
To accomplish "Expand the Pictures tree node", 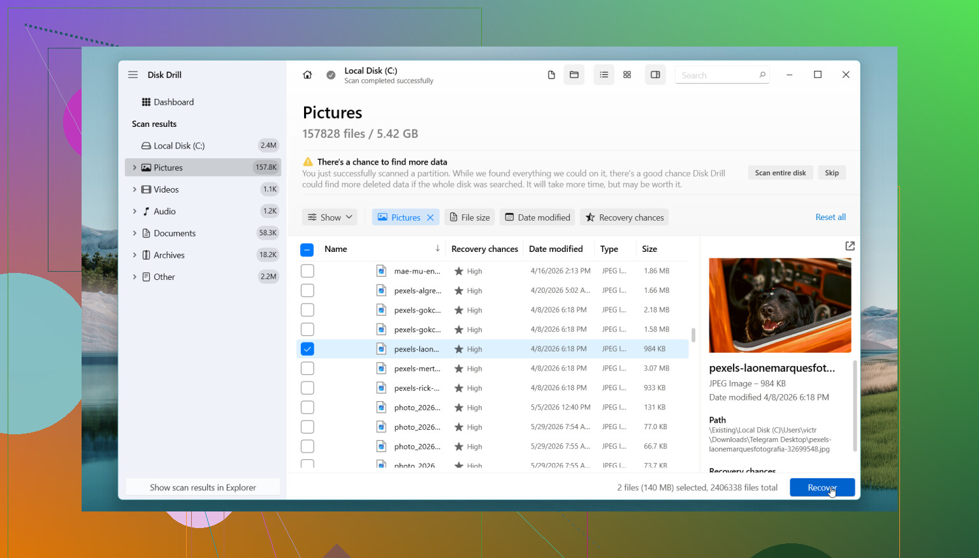I will click(x=134, y=167).
